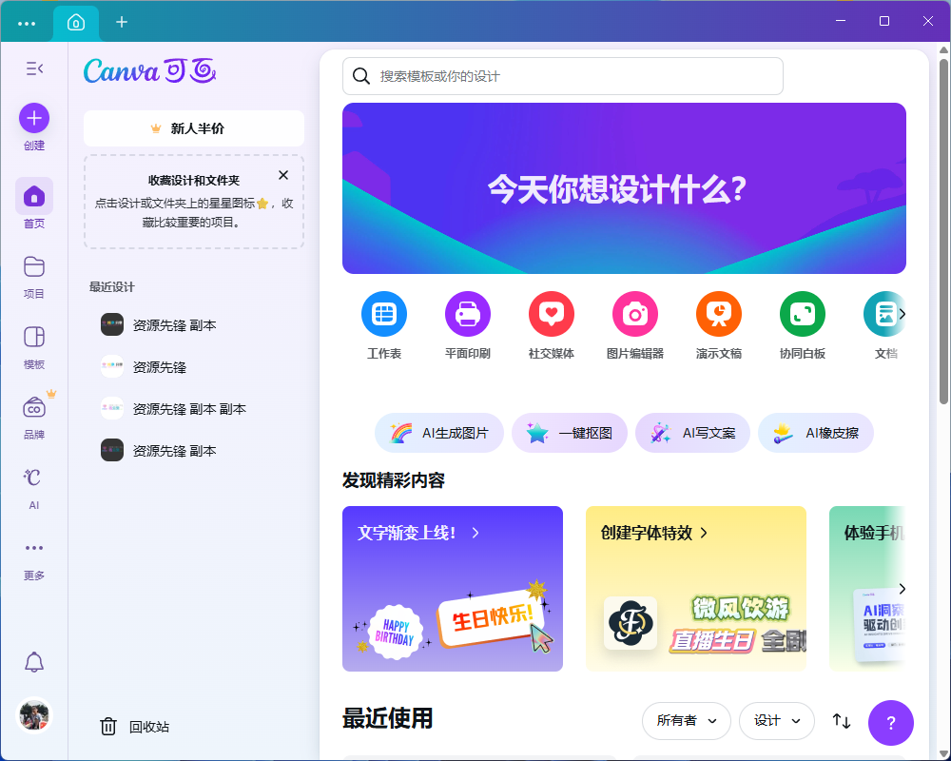Expand the owner filter dropdown
This screenshot has width=951, height=761.
point(686,721)
